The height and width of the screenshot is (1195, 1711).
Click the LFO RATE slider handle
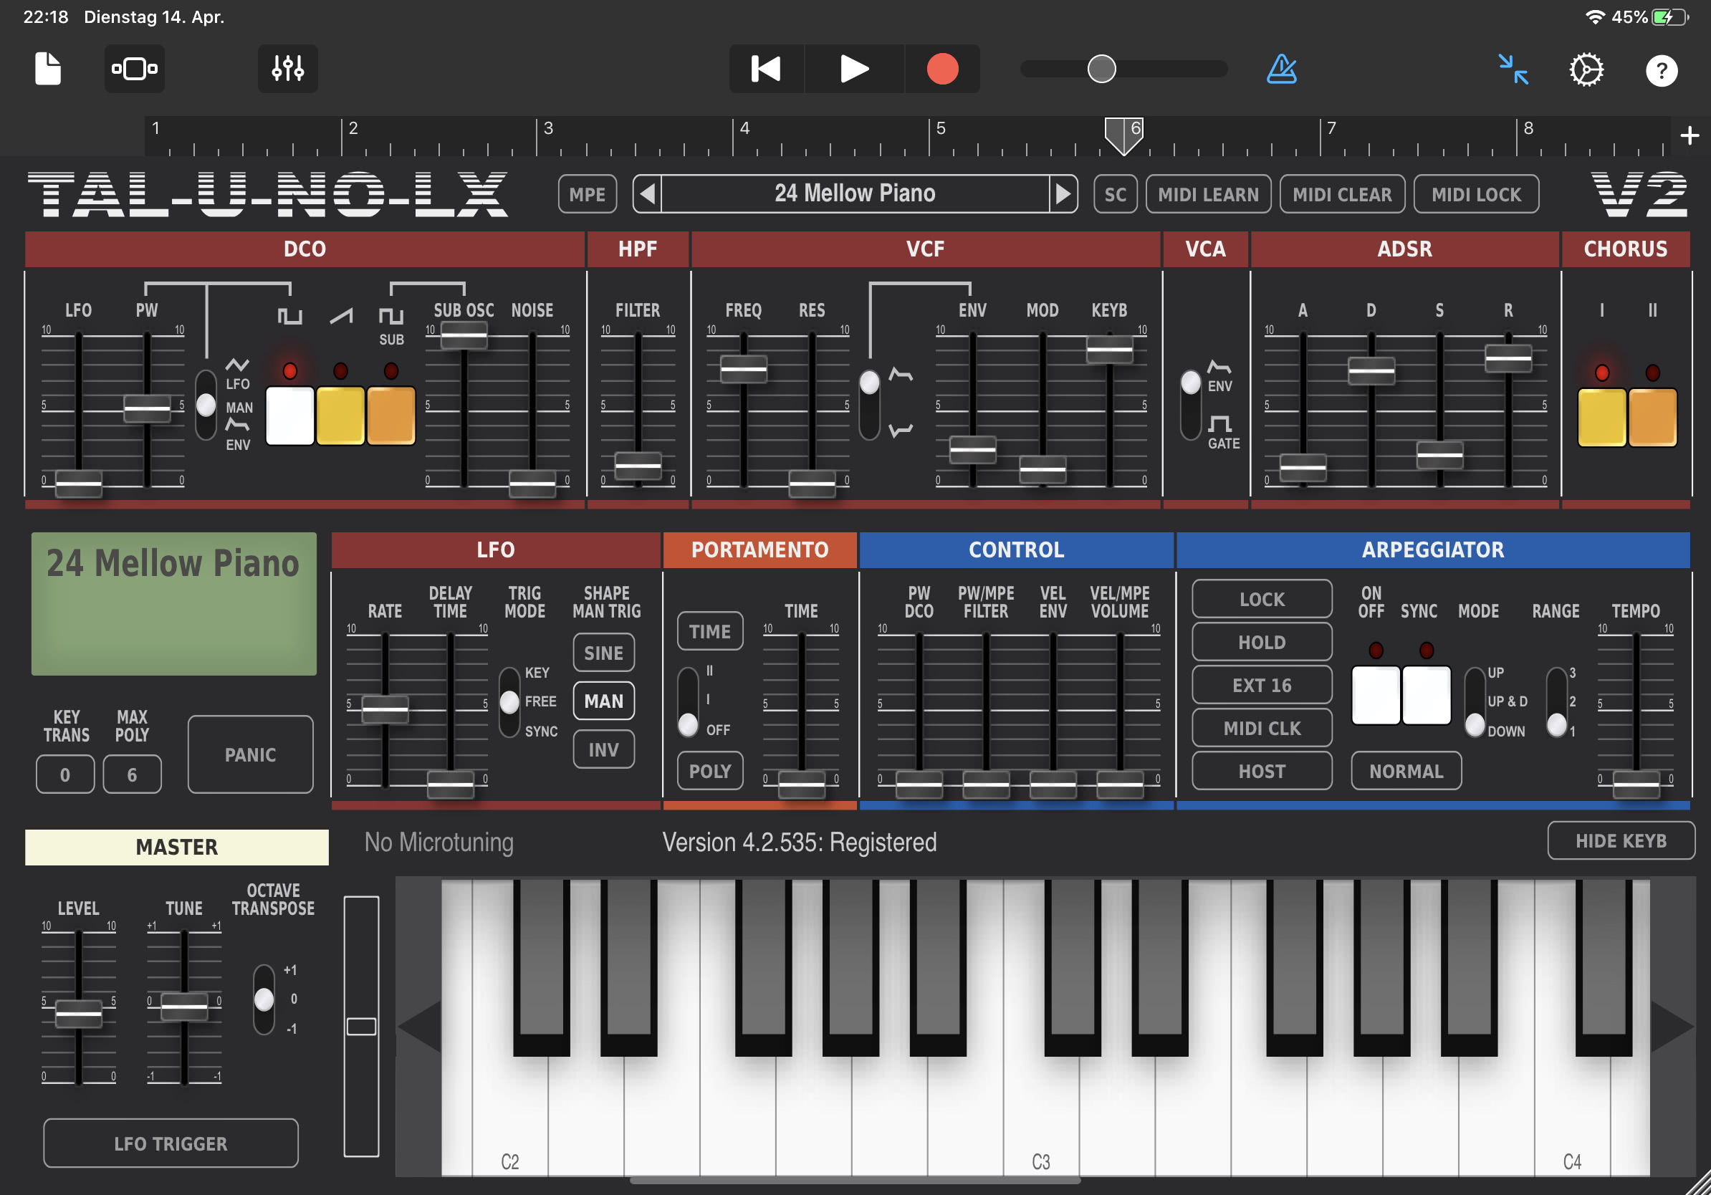pos(385,709)
